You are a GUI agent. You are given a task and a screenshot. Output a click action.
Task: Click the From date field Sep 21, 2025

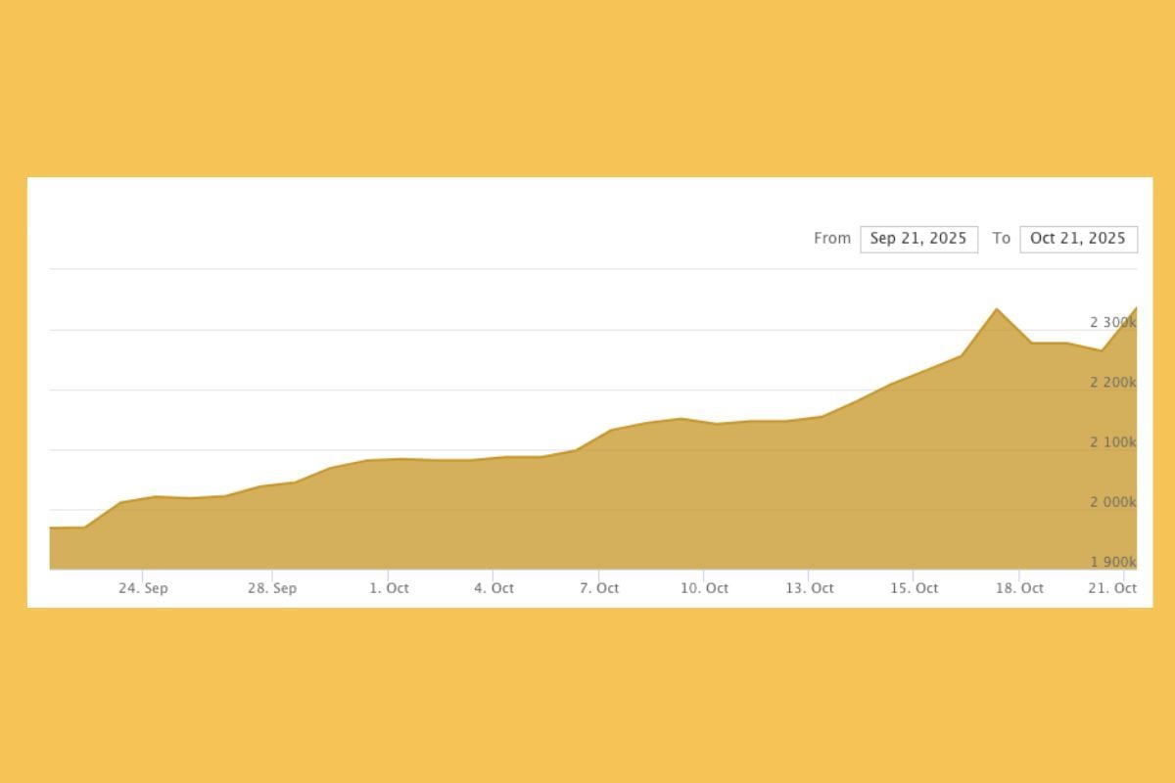pos(918,239)
